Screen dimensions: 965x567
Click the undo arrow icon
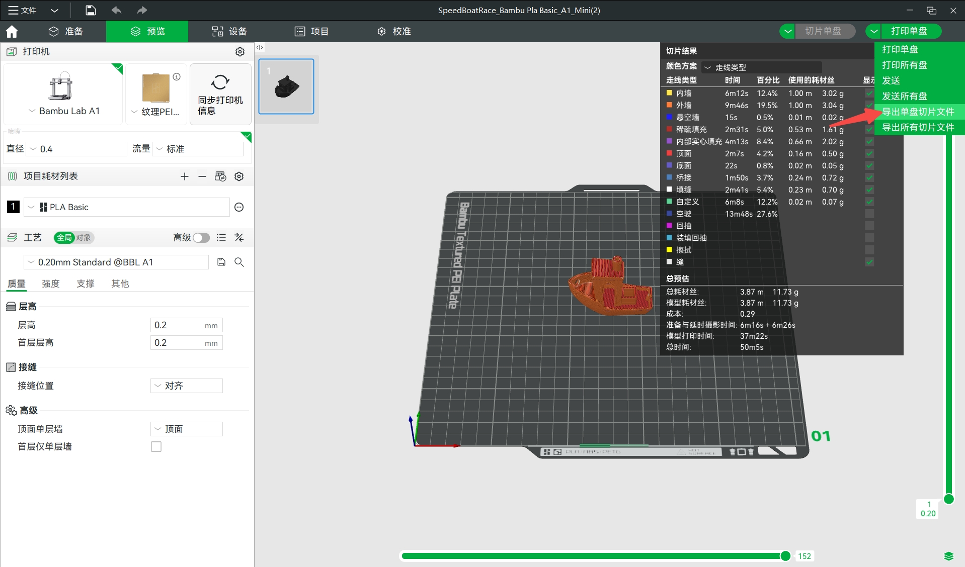pyautogui.click(x=117, y=10)
